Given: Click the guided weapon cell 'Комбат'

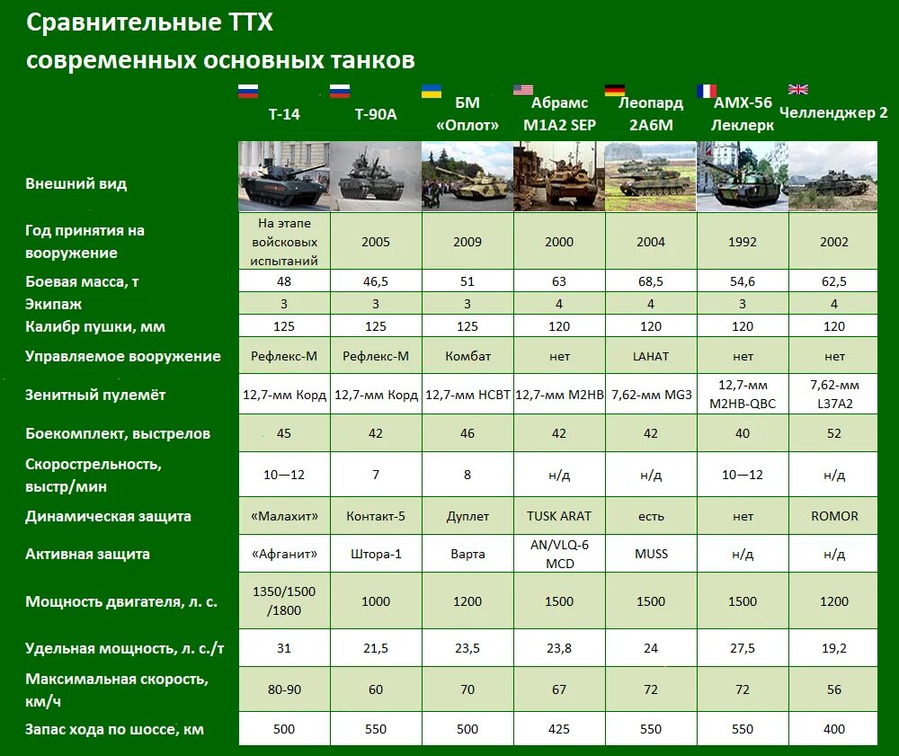Looking at the screenshot, I should (467, 356).
